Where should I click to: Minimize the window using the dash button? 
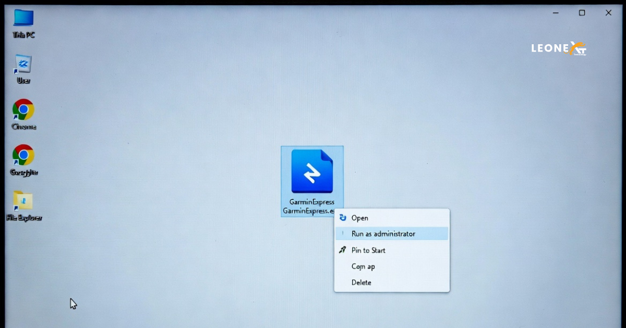coord(556,13)
